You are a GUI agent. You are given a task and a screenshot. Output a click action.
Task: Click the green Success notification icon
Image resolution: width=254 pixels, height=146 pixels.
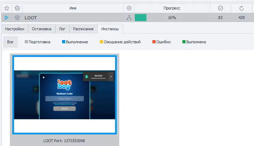point(87,77)
